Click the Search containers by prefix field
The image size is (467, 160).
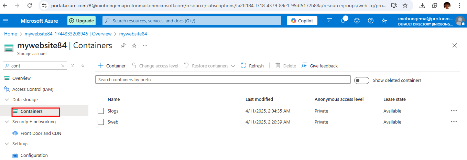pyautogui.click(x=223, y=79)
